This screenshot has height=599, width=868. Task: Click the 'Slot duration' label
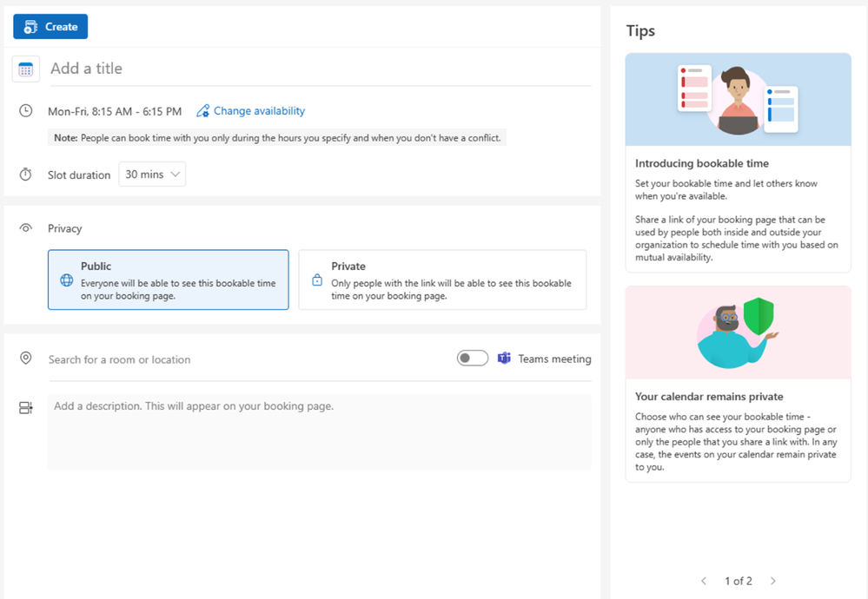tap(79, 174)
